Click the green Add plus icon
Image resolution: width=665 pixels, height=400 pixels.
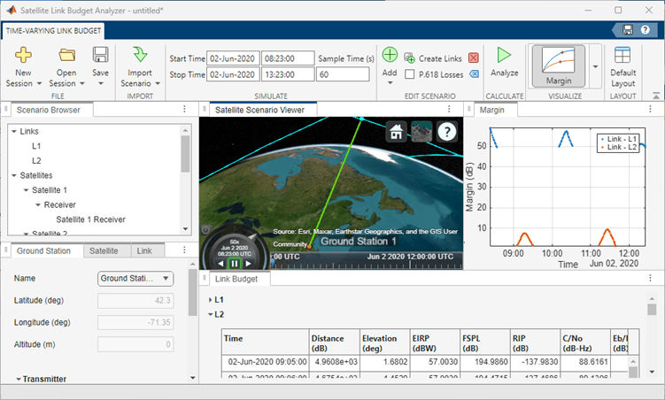390,56
